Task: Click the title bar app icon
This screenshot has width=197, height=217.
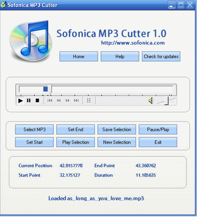Action: (3, 5)
